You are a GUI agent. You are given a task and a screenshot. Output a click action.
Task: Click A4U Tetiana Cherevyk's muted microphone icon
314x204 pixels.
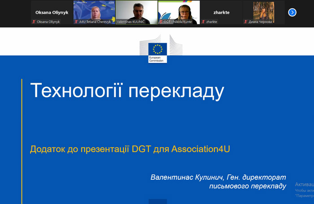[76, 22]
